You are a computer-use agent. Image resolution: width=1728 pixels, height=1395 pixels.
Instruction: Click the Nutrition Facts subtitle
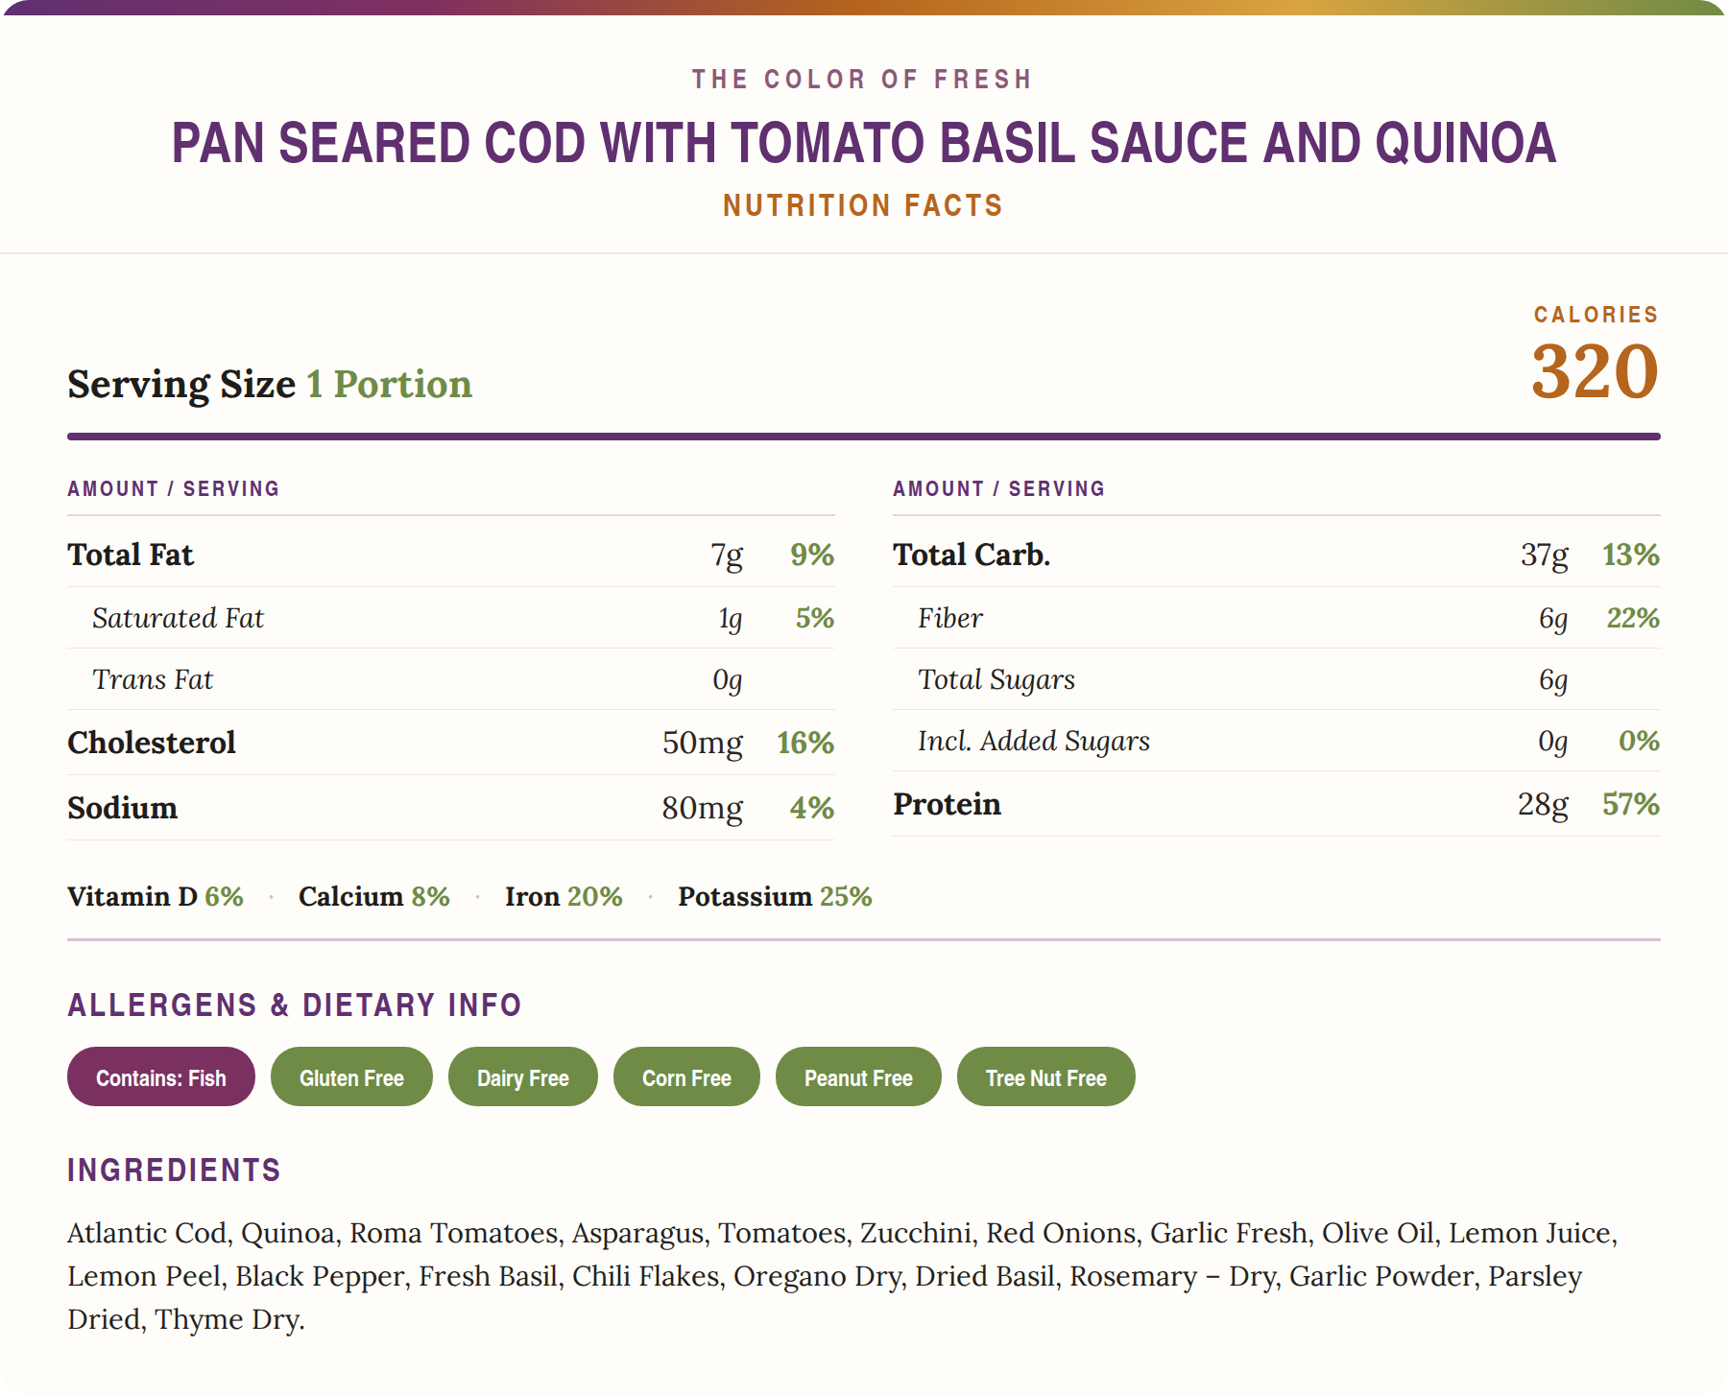click(x=863, y=205)
